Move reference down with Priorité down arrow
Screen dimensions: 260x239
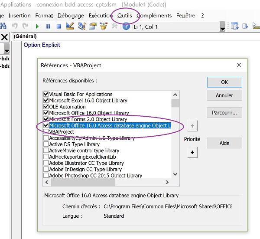(x=192, y=152)
